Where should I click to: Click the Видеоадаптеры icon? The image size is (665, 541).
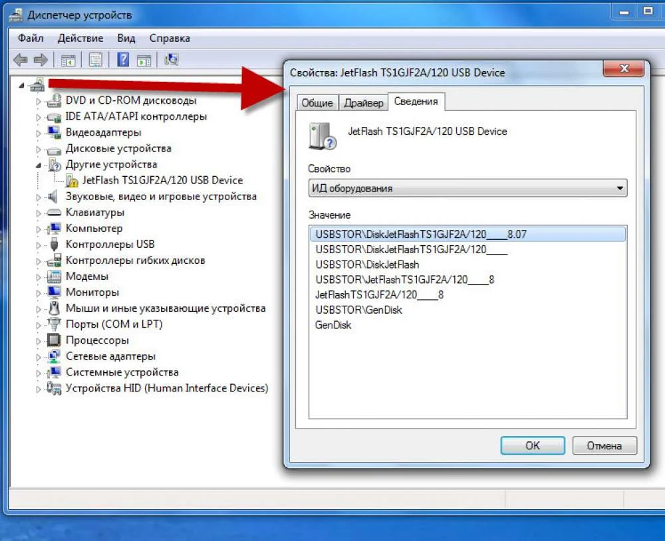click(x=54, y=132)
